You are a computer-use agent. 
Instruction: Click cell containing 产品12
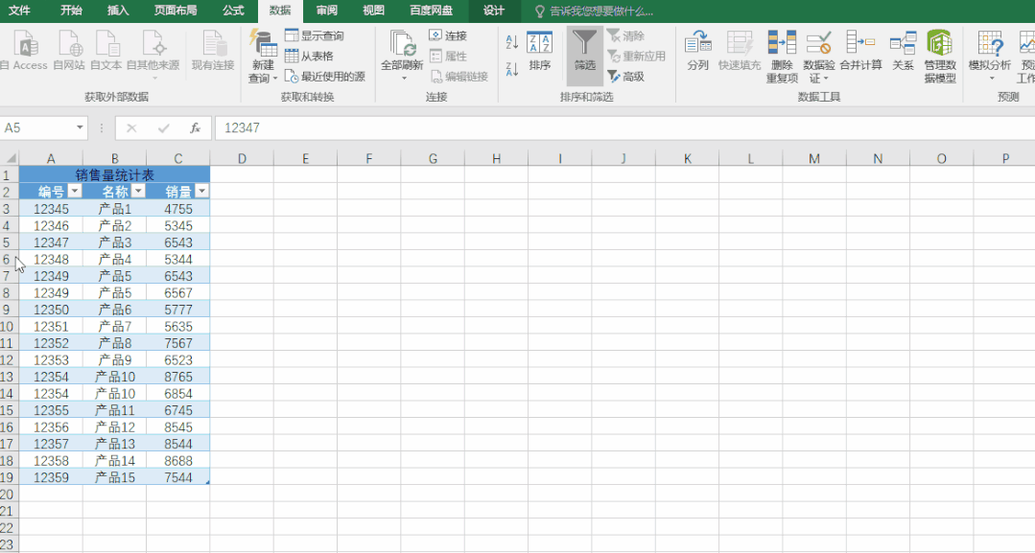click(115, 426)
